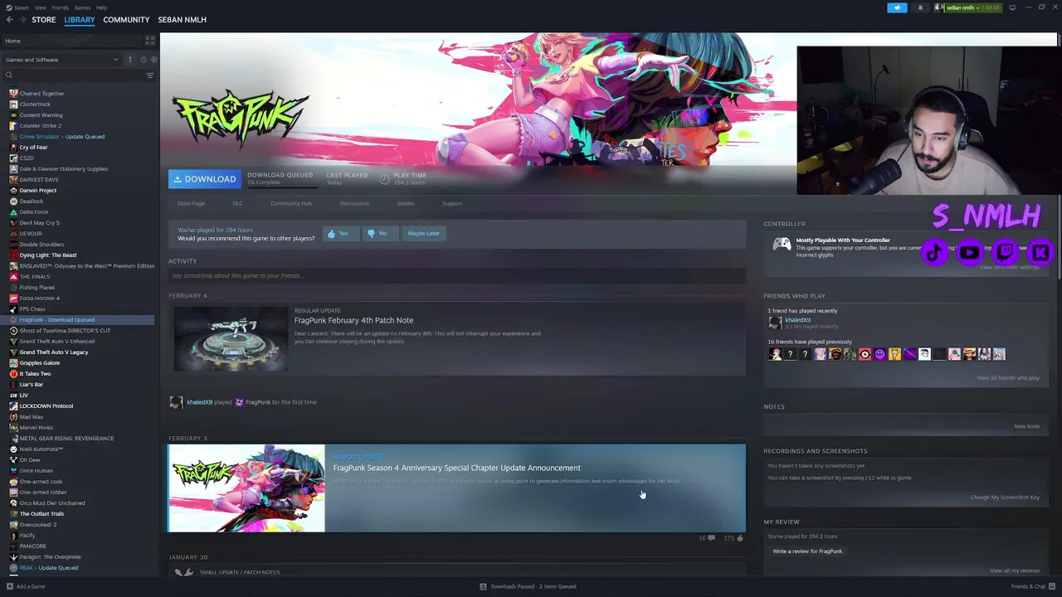Open the se8an nmlh account dropdown

pos(969,7)
